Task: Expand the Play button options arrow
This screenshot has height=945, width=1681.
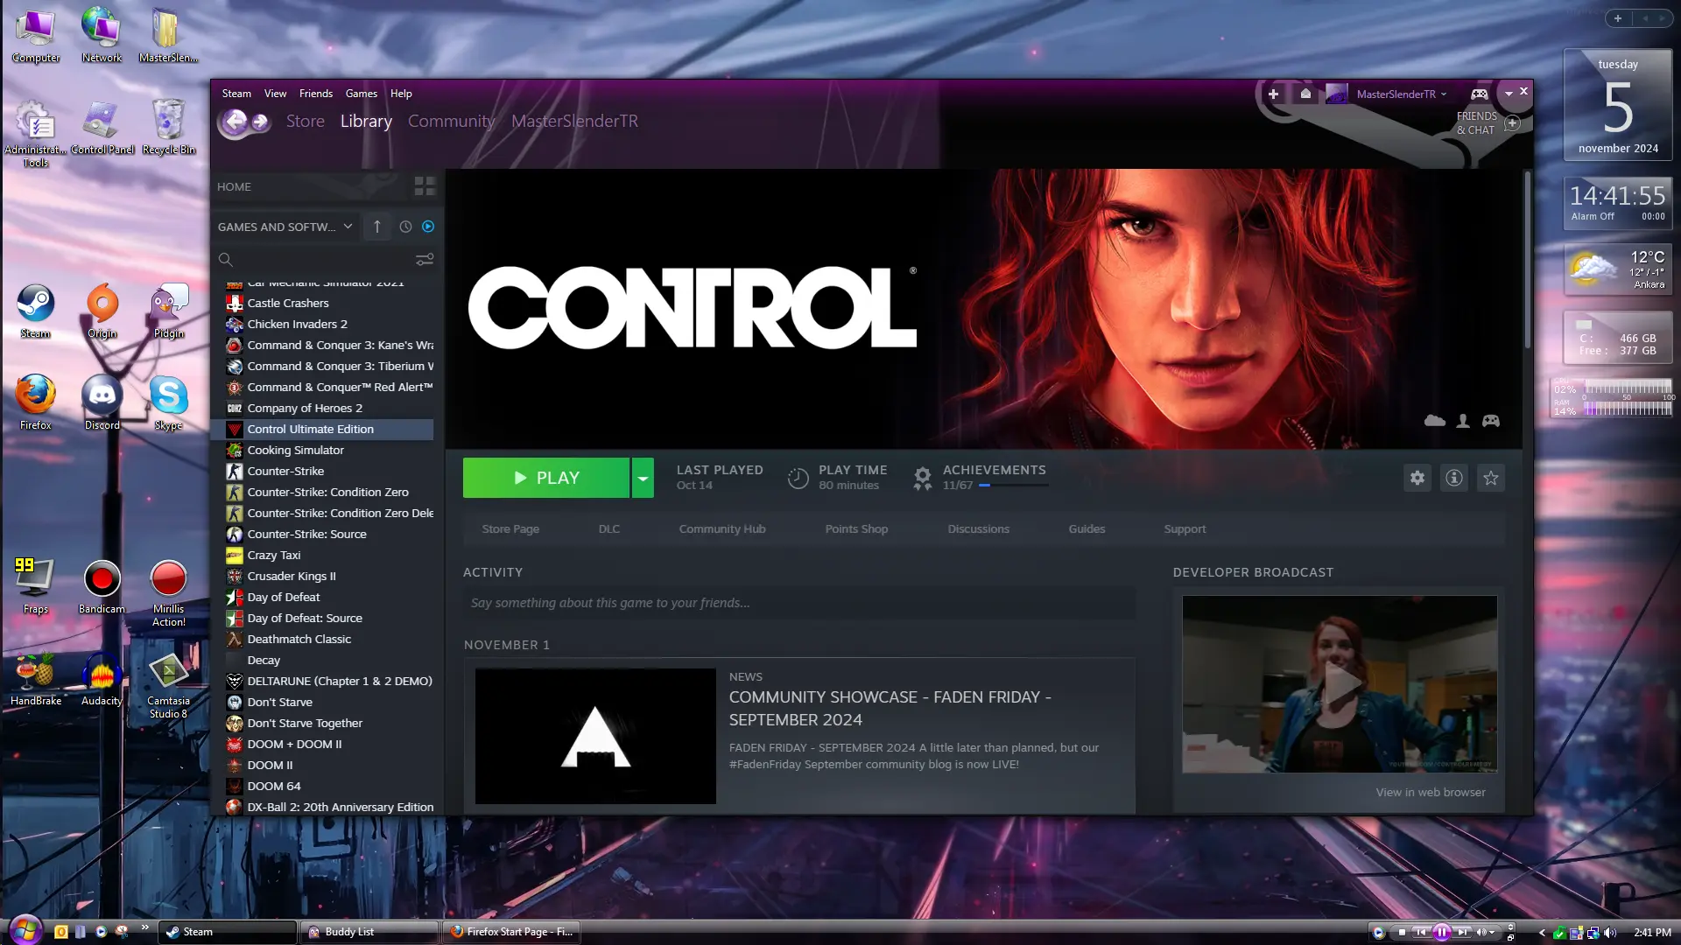Action: coord(643,478)
